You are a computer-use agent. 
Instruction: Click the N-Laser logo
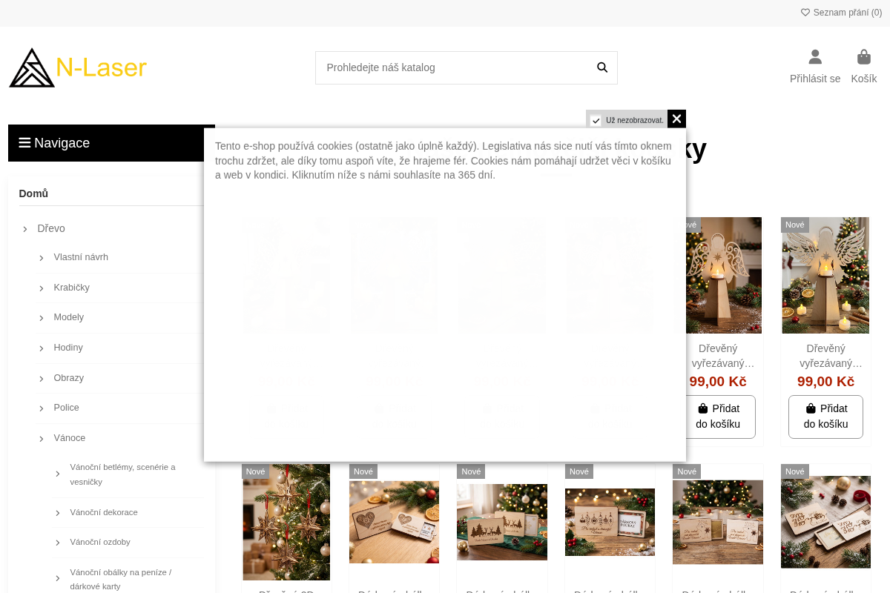[78, 67]
